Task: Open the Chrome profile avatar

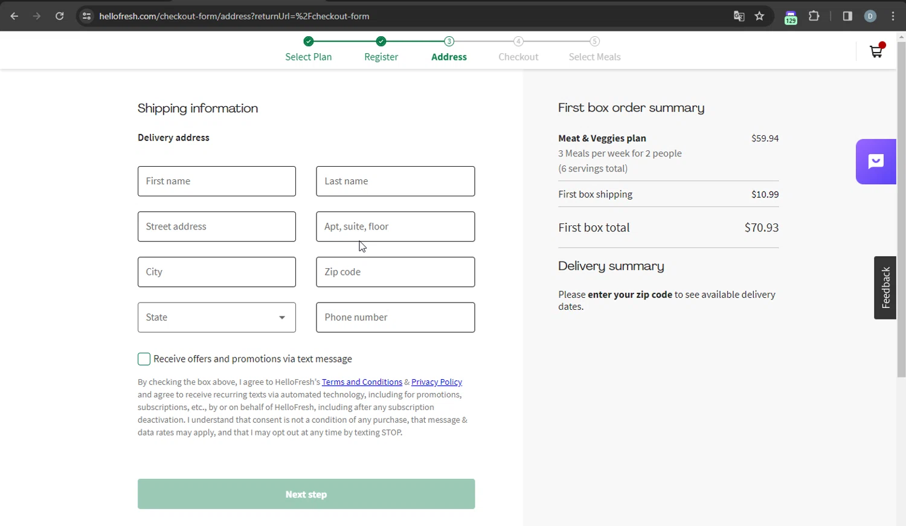Action: point(870,16)
